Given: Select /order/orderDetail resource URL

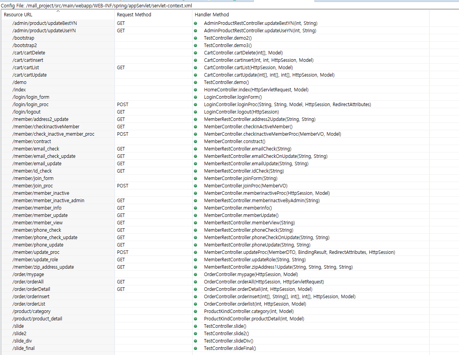Looking at the screenshot, I should tap(31, 289).
